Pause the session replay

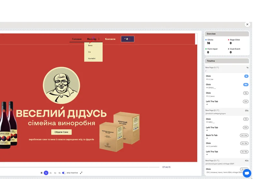[42, 173]
